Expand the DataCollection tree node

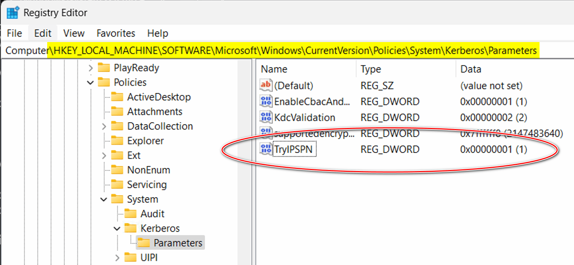tap(104, 126)
